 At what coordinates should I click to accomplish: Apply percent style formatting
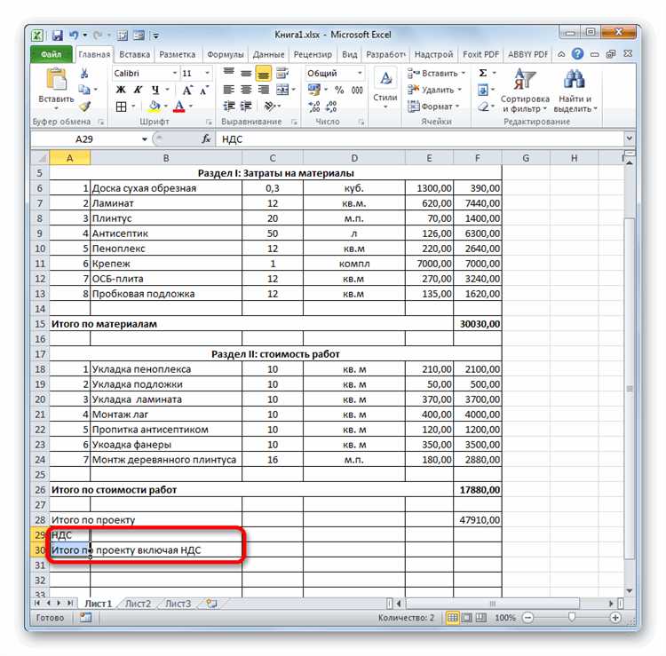[x=339, y=90]
